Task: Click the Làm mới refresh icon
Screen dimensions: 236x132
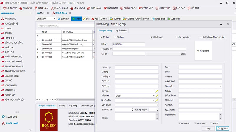Action: click(x=59, y=19)
